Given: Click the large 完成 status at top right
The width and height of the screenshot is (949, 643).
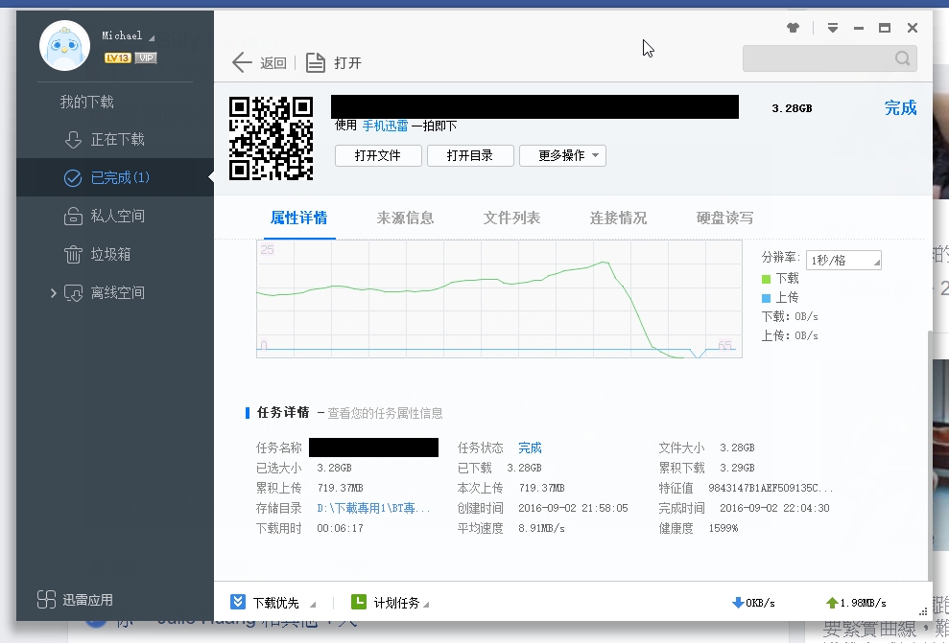Looking at the screenshot, I should tap(900, 108).
